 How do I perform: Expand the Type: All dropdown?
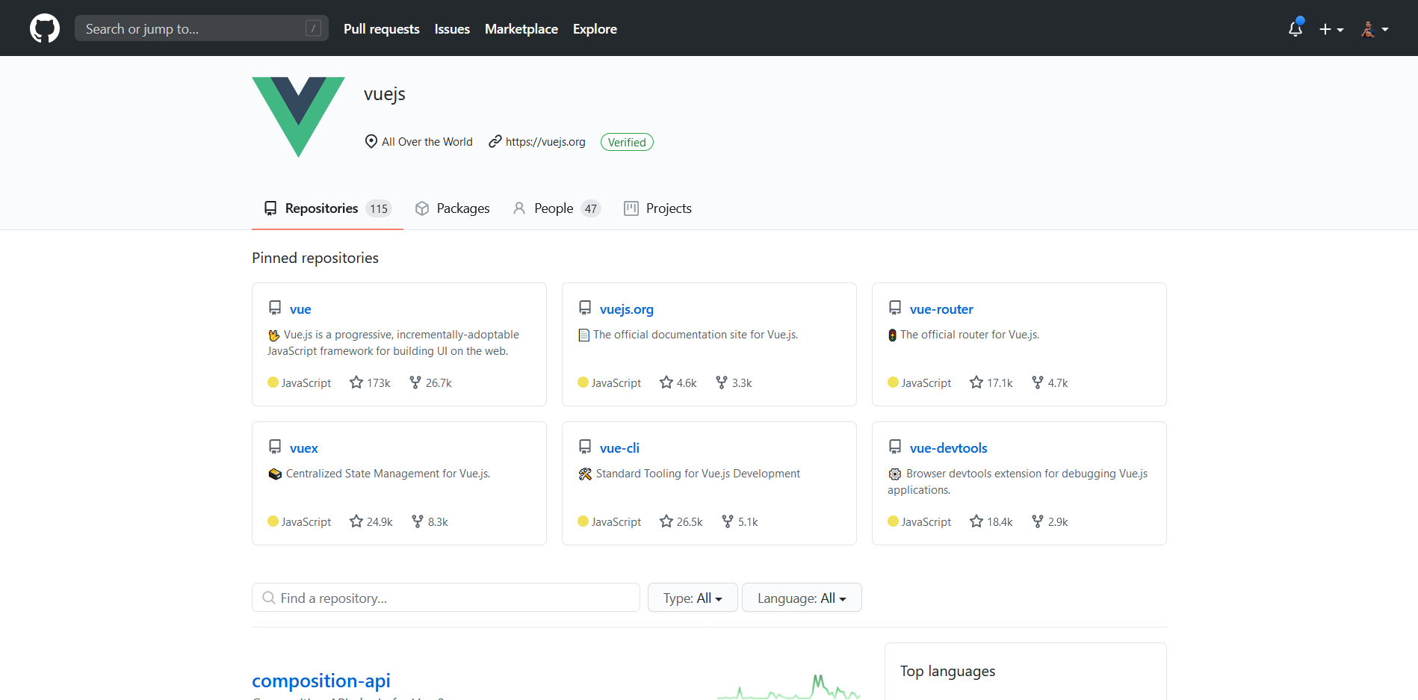pos(693,598)
